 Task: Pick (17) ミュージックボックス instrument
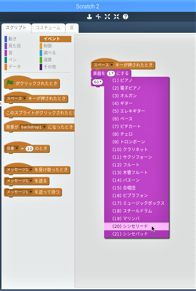[x=136, y=203]
